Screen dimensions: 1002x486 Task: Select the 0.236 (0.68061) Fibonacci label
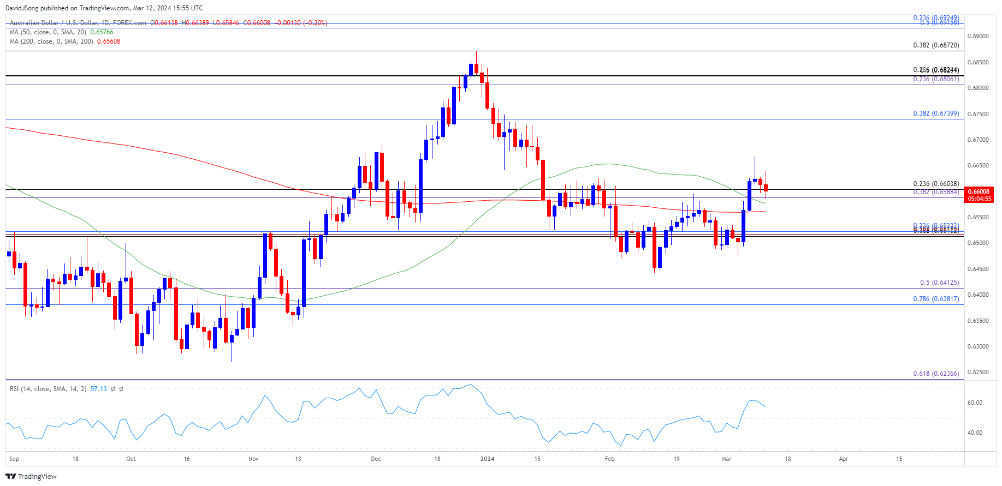point(936,79)
